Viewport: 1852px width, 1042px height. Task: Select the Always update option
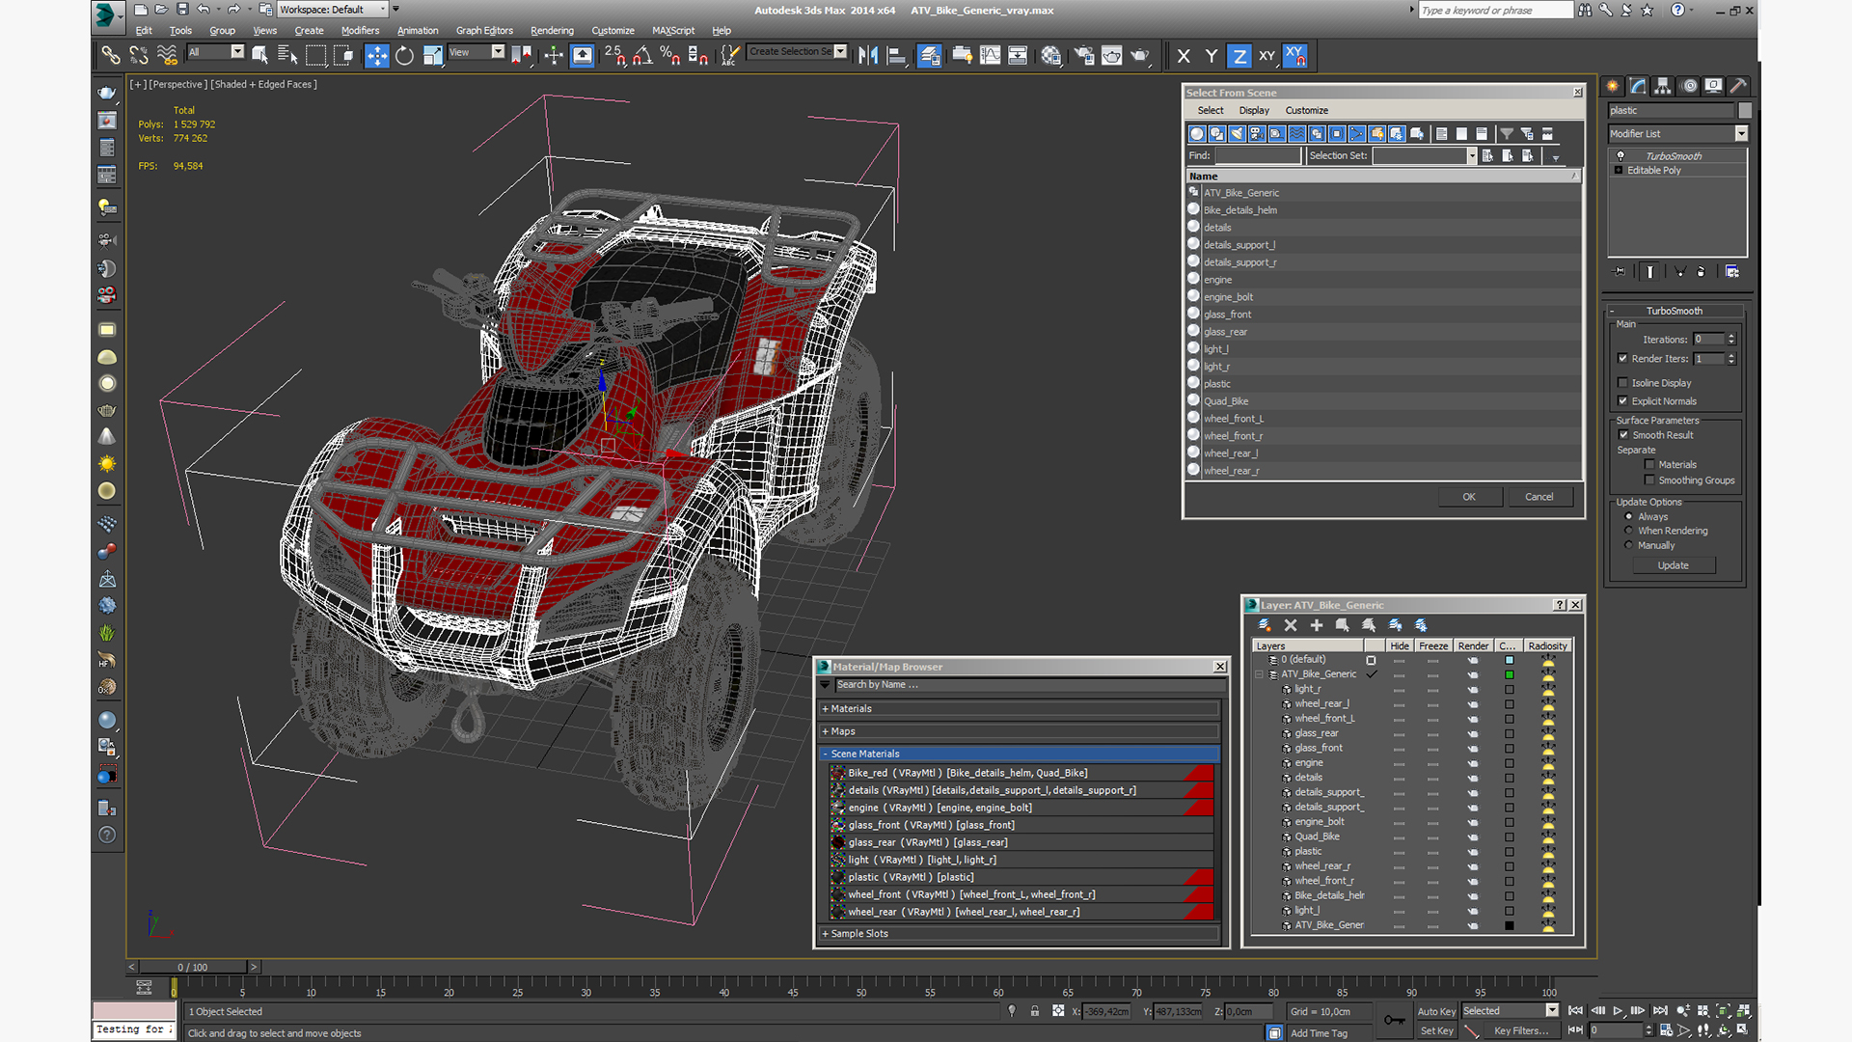pos(1629,516)
